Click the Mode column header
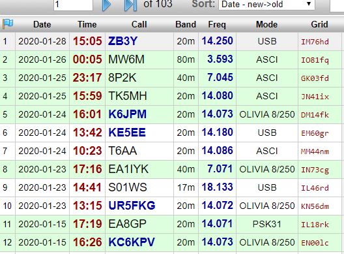This screenshot has width=344, height=254. point(266,24)
